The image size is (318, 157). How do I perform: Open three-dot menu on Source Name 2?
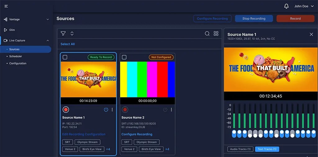pyautogui.click(x=171, y=110)
